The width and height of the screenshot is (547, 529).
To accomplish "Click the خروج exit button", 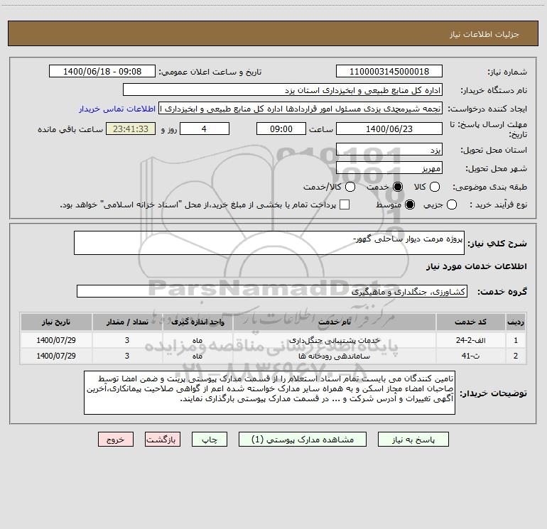I will point(116,440).
